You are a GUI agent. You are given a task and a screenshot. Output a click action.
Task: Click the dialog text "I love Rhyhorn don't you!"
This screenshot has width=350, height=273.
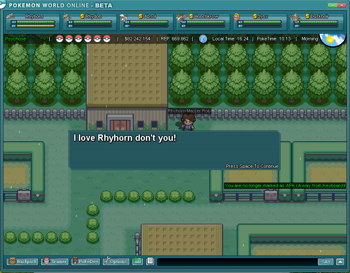tap(125, 138)
